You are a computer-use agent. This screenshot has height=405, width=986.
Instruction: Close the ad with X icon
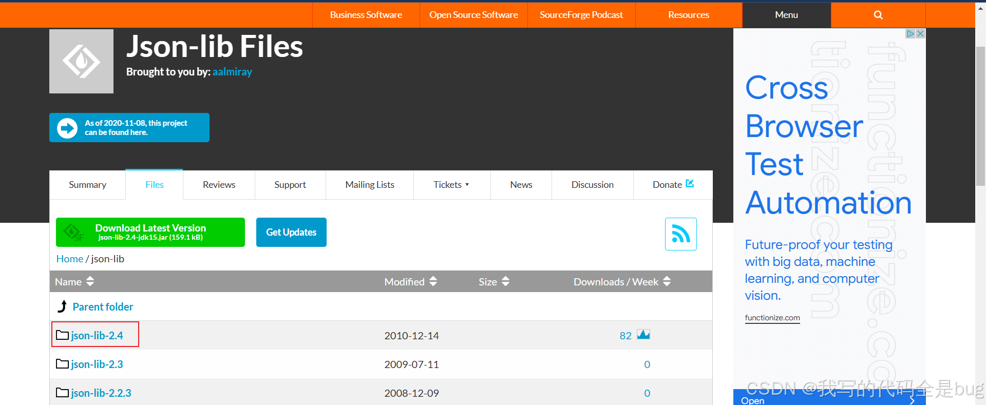pos(920,33)
